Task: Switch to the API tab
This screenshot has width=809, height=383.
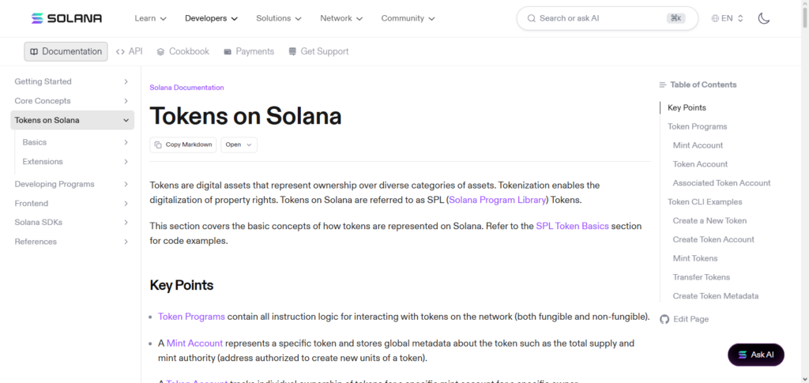Action: pyautogui.click(x=129, y=51)
